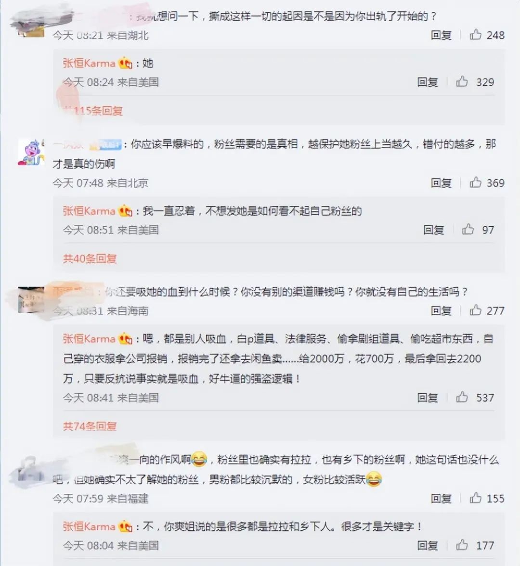The image size is (520, 566).
Task: Expand 共40条回复 replies
Action: 90,258
